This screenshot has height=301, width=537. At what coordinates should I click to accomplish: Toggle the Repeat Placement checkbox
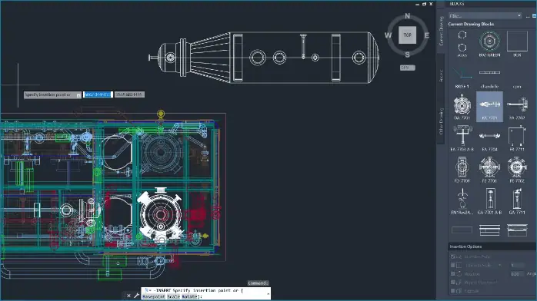pos(452,283)
